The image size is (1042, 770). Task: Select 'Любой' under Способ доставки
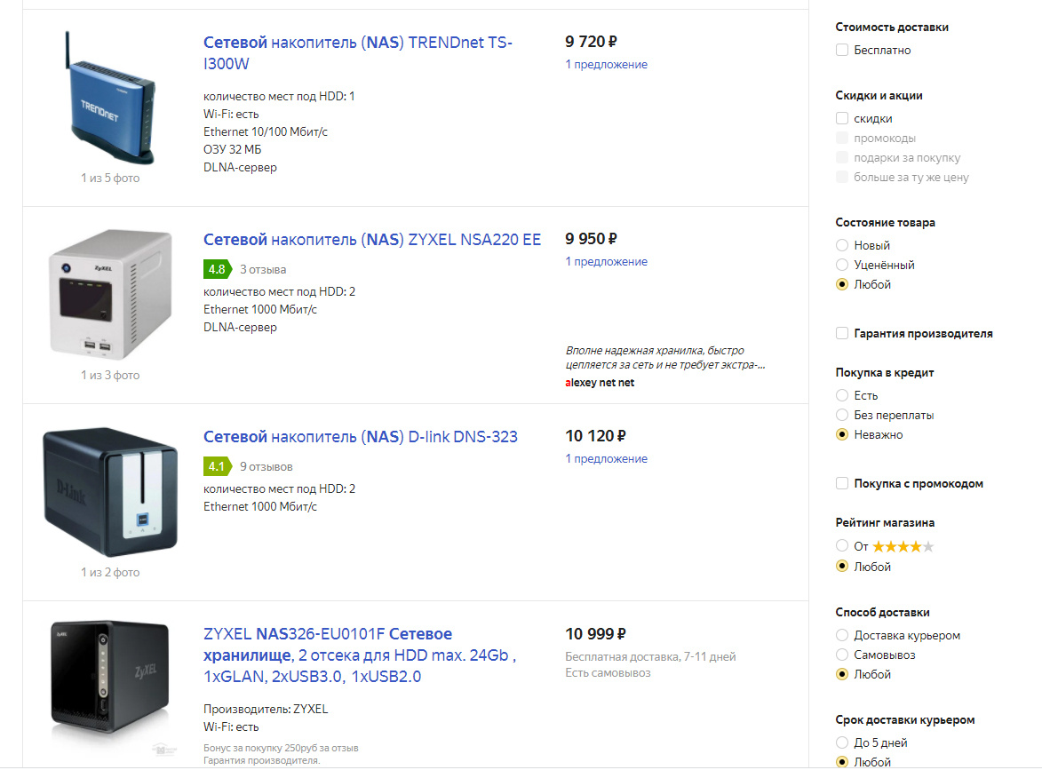842,674
